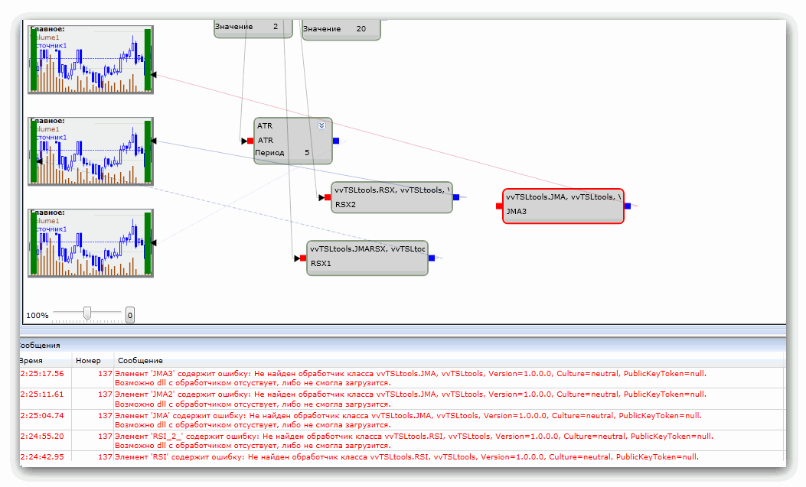Image resolution: width=806 pixels, height=487 pixels.
Task: Click the zoom reset 0 button
Action: pyautogui.click(x=130, y=315)
